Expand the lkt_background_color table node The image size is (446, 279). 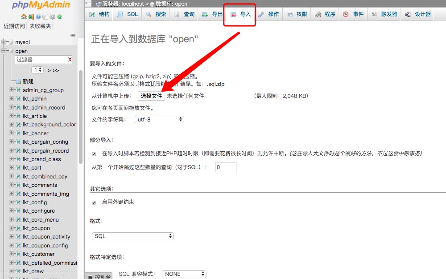[12, 124]
